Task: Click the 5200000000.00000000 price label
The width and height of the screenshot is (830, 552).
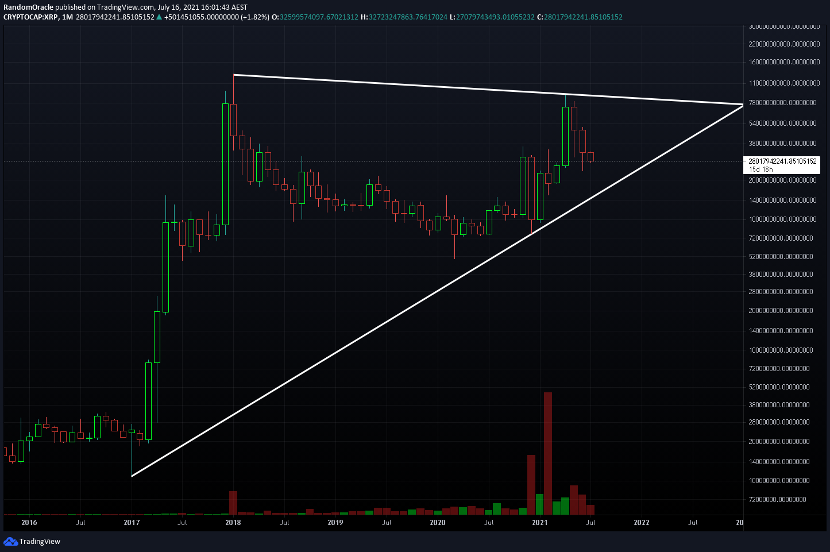Action: tap(781, 256)
